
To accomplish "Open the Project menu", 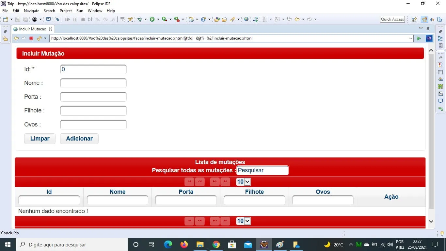I will [66, 11].
